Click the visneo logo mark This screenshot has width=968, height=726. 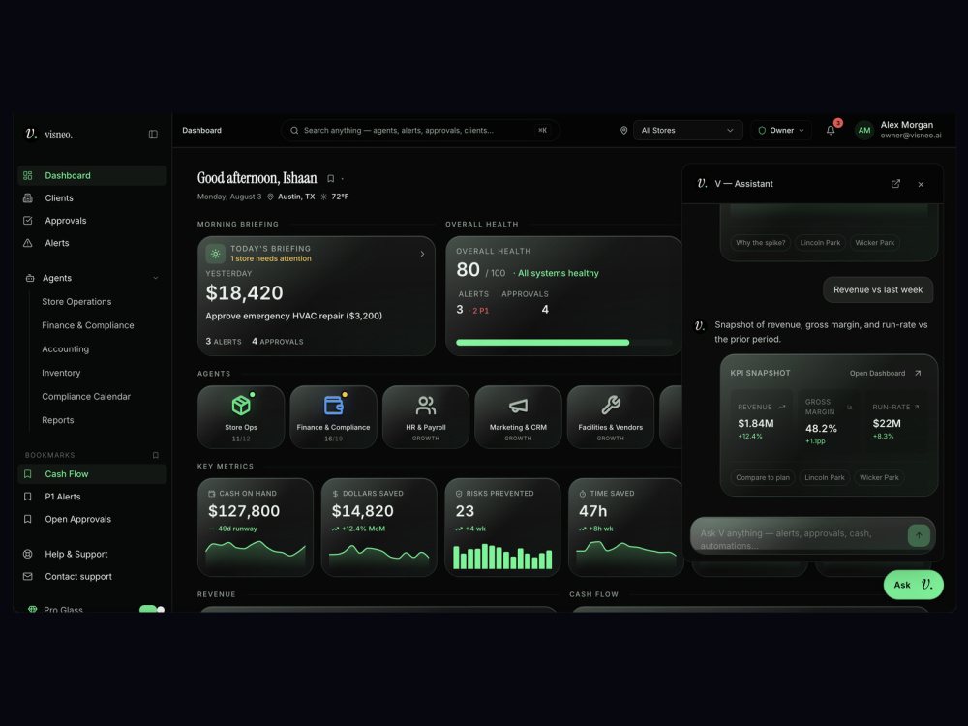[x=31, y=134]
